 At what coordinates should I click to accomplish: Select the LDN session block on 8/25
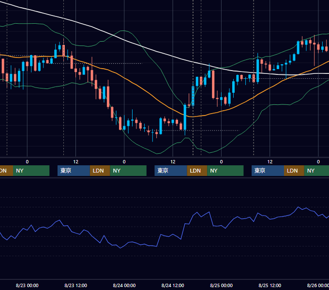point(294,171)
